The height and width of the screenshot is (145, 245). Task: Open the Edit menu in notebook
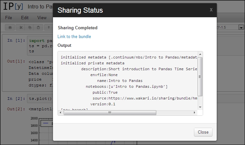(x=25, y=18)
